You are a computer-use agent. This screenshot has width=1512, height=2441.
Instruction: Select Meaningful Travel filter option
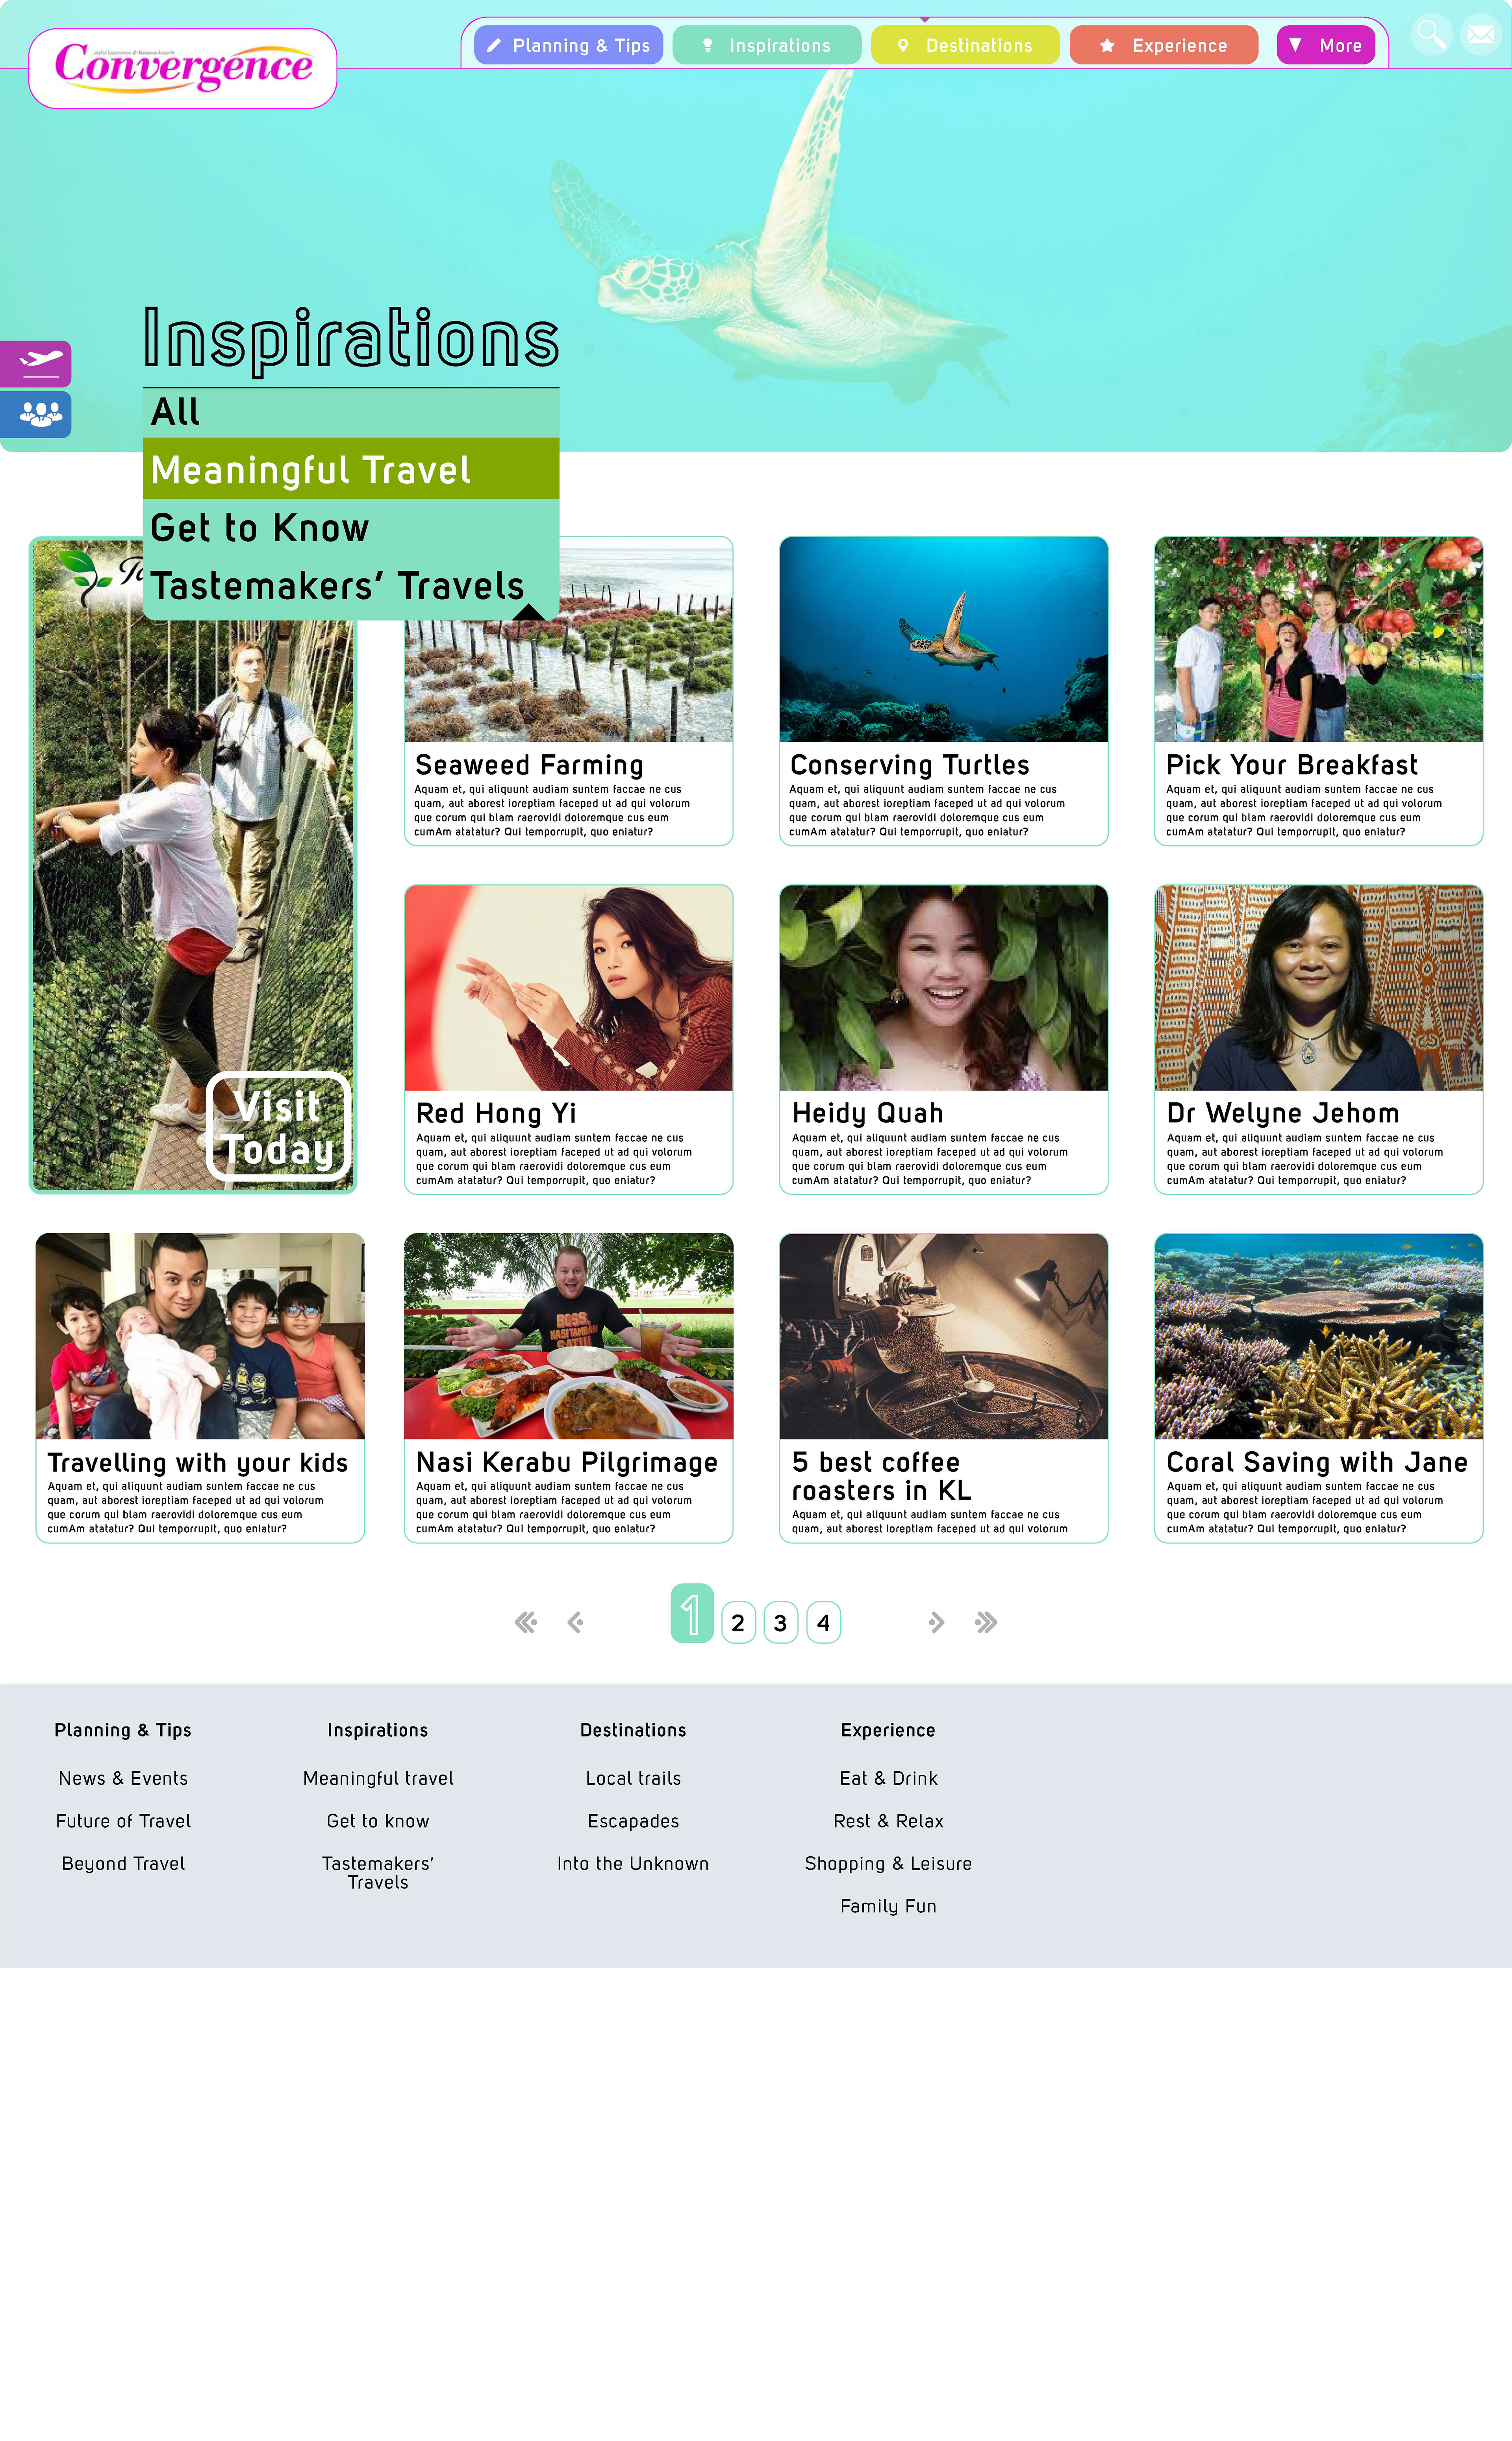click(x=351, y=469)
